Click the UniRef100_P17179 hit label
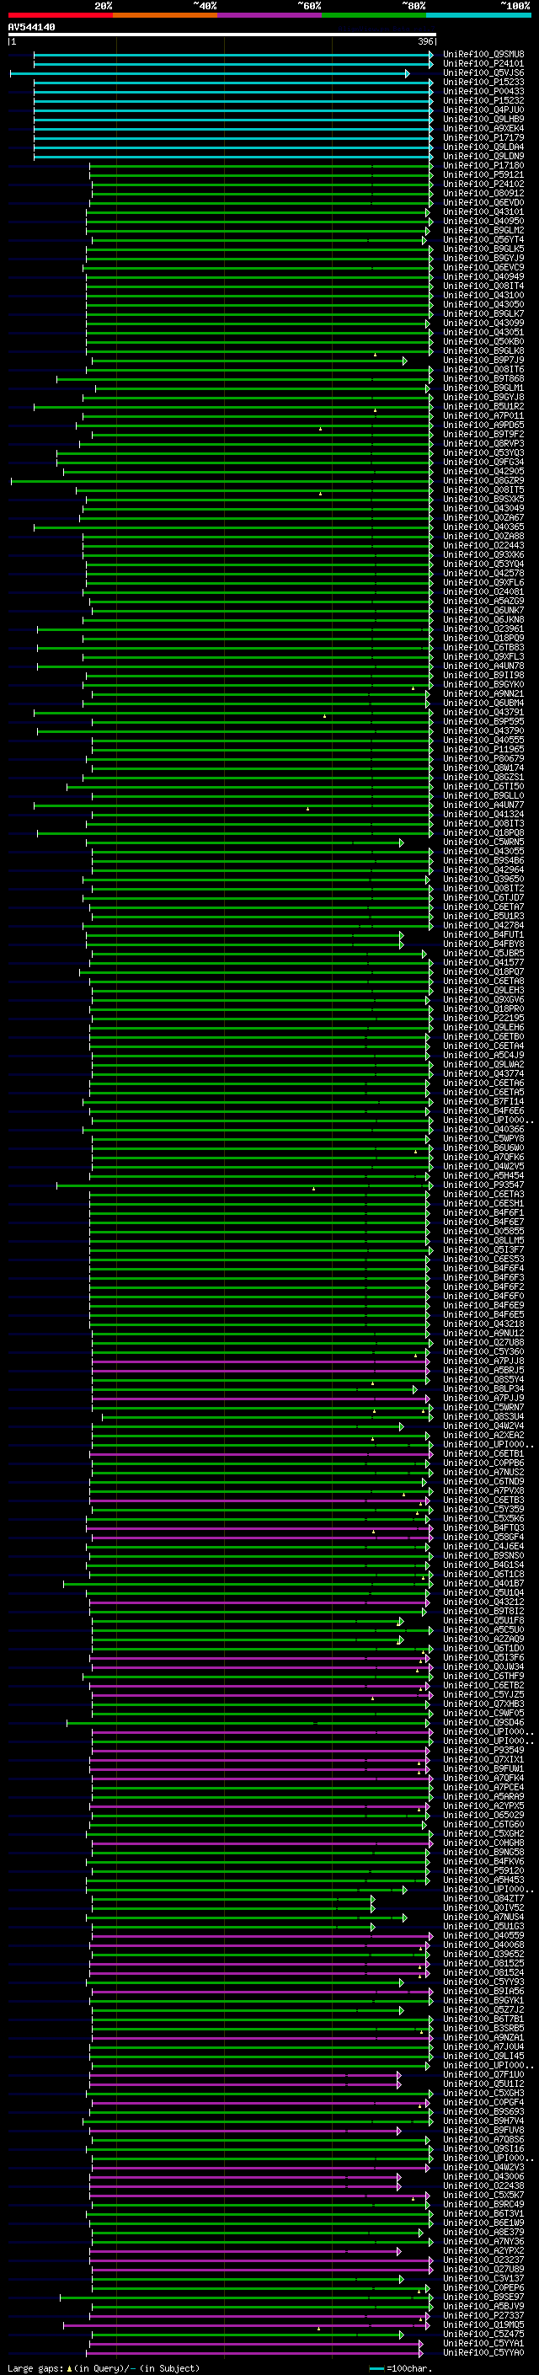Image resolution: width=539 pixels, height=2375 pixels. [483, 137]
